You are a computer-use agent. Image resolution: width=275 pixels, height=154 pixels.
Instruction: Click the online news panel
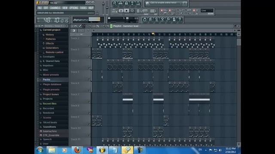(x=166, y=3)
